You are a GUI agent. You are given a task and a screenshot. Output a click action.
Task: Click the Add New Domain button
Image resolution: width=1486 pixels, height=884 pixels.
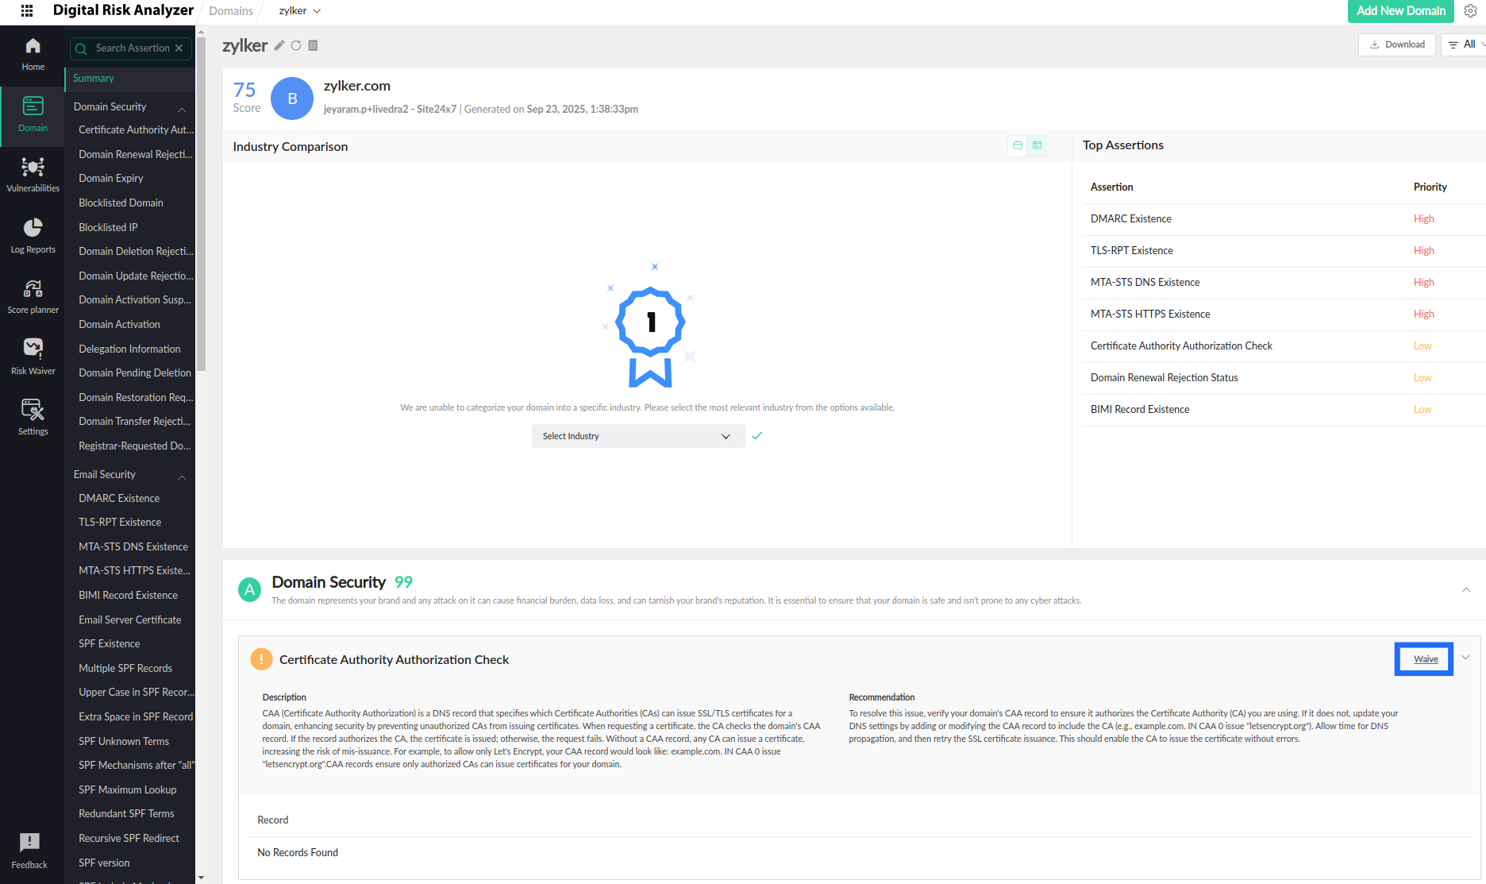pyautogui.click(x=1400, y=11)
